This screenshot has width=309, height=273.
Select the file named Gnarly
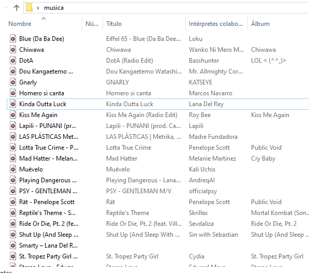(28, 82)
